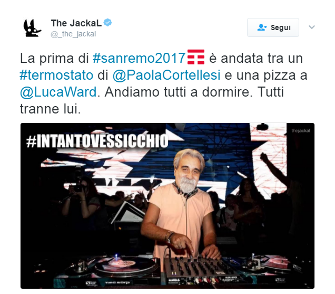Click the follow person icon in Segui button
Viewport: 335px width, 294px height.
(x=262, y=27)
